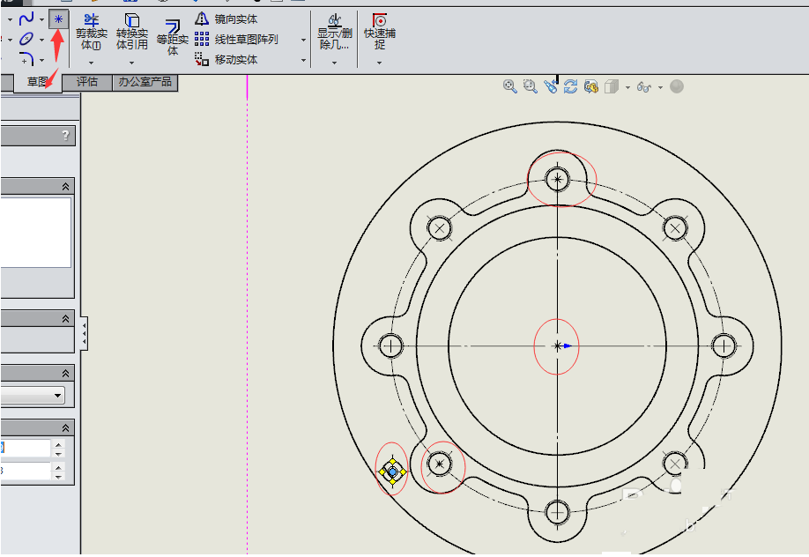Switch to the 评估 (Evaluate) tab

pos(86,81)
